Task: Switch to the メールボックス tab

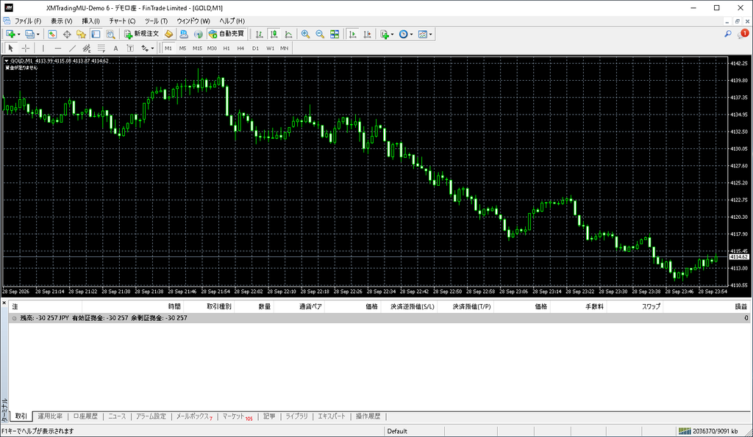Action: (x=193, y=416)
